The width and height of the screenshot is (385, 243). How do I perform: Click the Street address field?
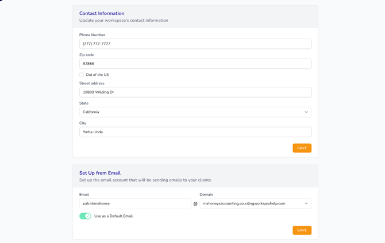tap(195, 92)
